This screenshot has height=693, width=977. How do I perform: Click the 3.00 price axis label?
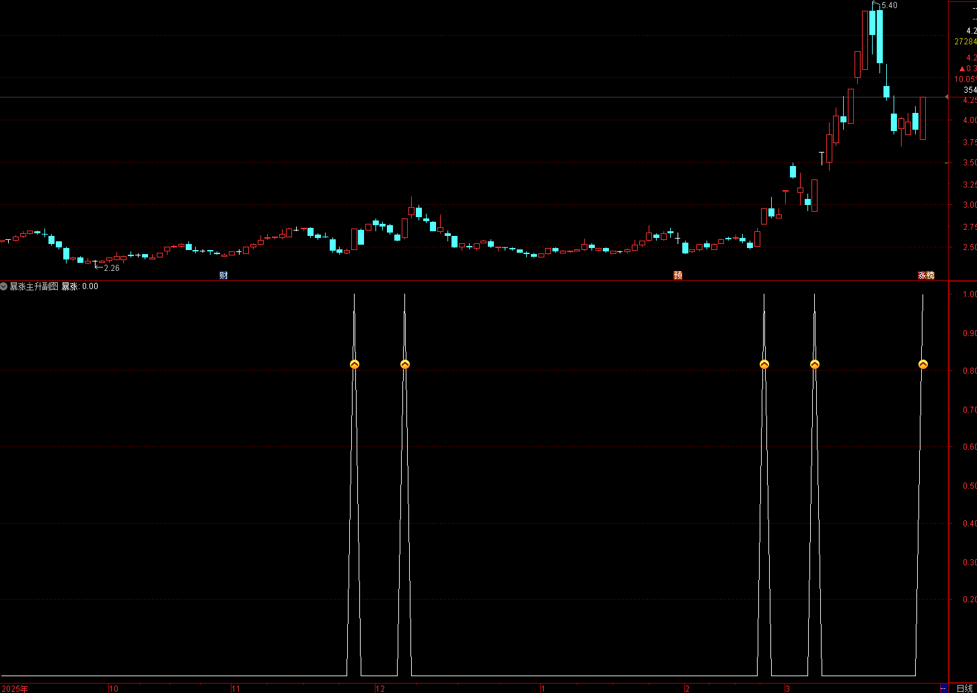tap(970, 206)
